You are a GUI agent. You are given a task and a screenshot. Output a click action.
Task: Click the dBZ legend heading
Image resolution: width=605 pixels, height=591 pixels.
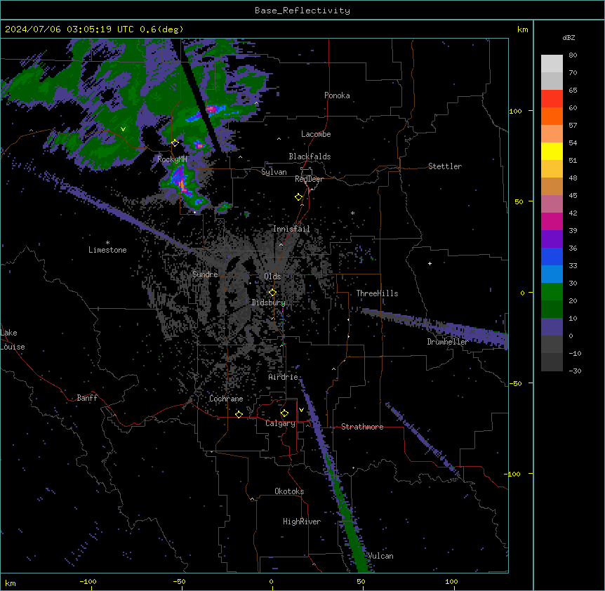coord(569,37)
